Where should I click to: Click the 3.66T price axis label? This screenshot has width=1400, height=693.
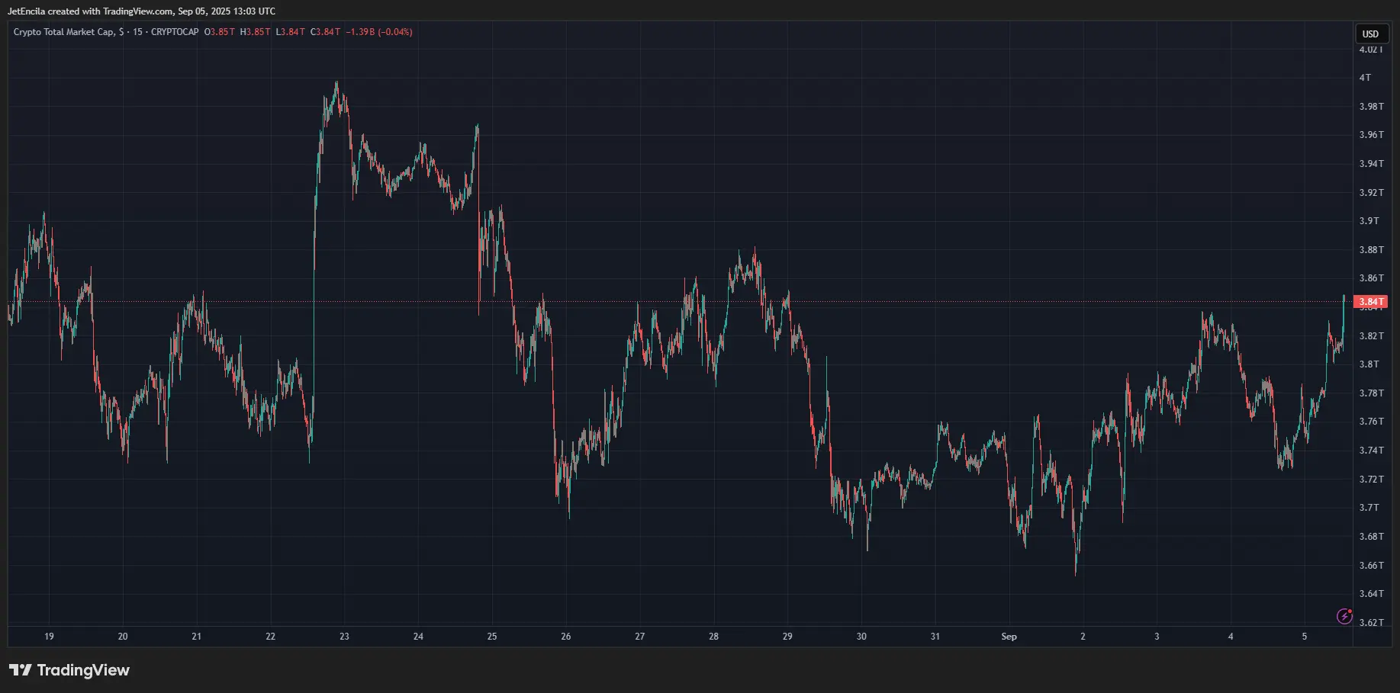click(x=1371, y=566)
